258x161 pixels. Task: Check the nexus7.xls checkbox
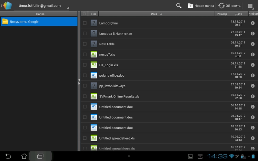(85, 54)
